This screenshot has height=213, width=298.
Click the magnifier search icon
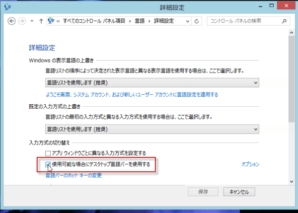[x=284, y=21]
